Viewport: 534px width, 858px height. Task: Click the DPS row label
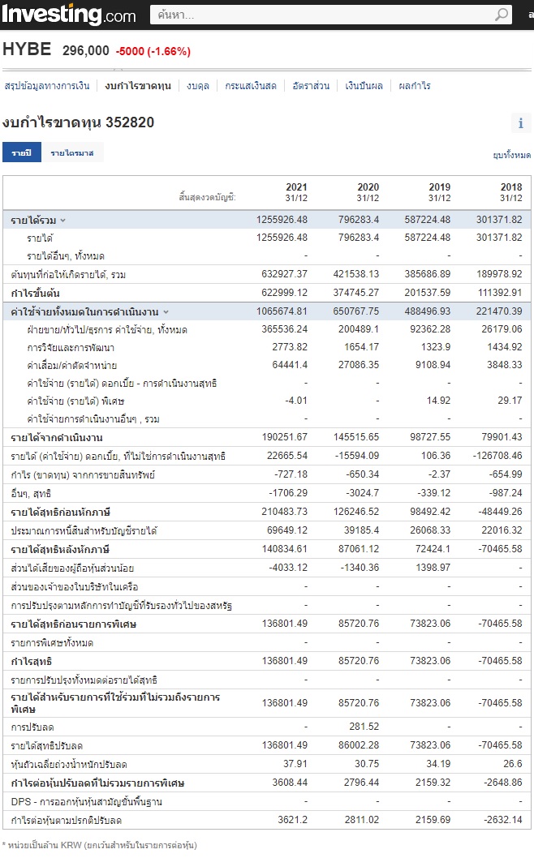(87, 802)
